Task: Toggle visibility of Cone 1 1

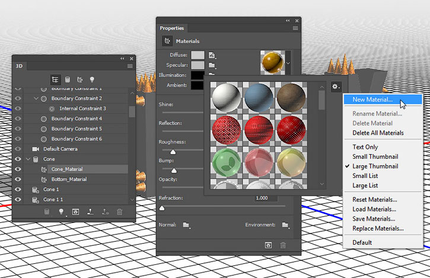Action: click(x=18, y=199)
